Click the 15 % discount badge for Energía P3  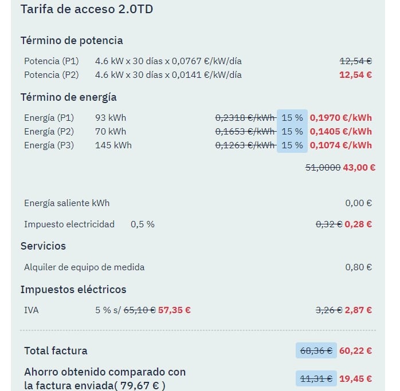[292, 145]
